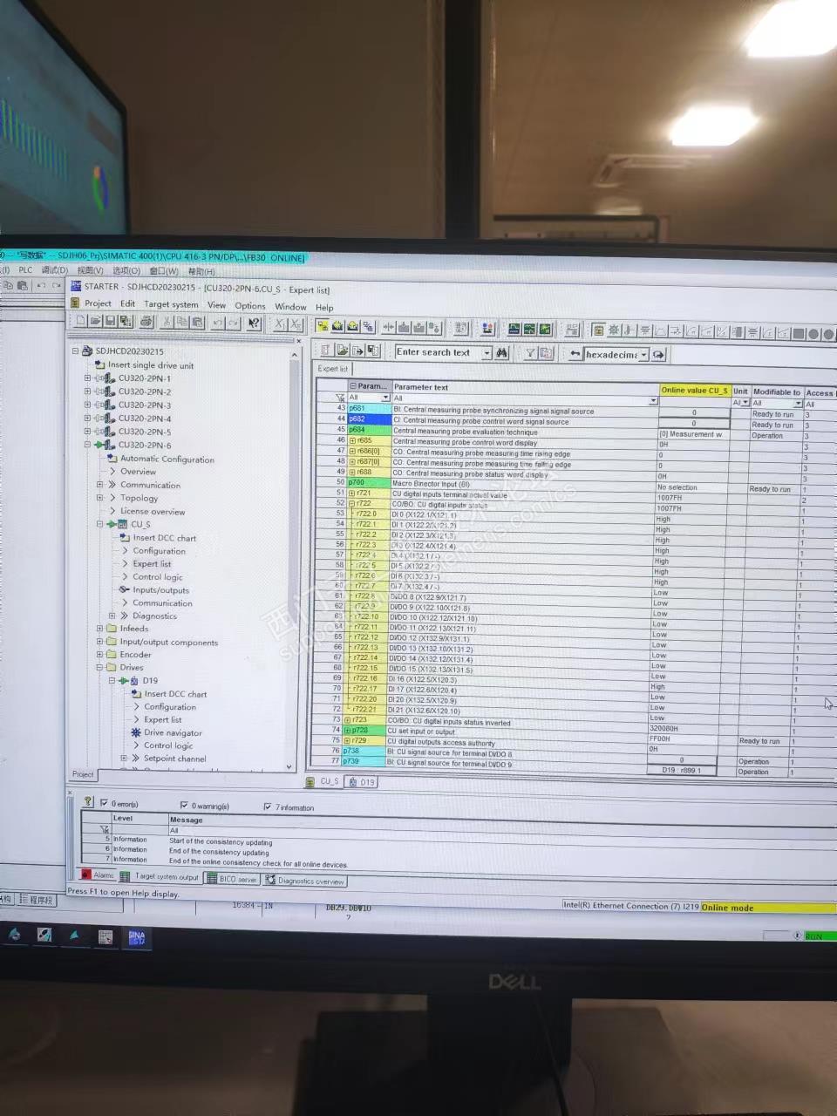This screenshot has width=837, height=1116.
Task: Toggle the 0 error(s) checkbox
Action: tap(104, 803)
